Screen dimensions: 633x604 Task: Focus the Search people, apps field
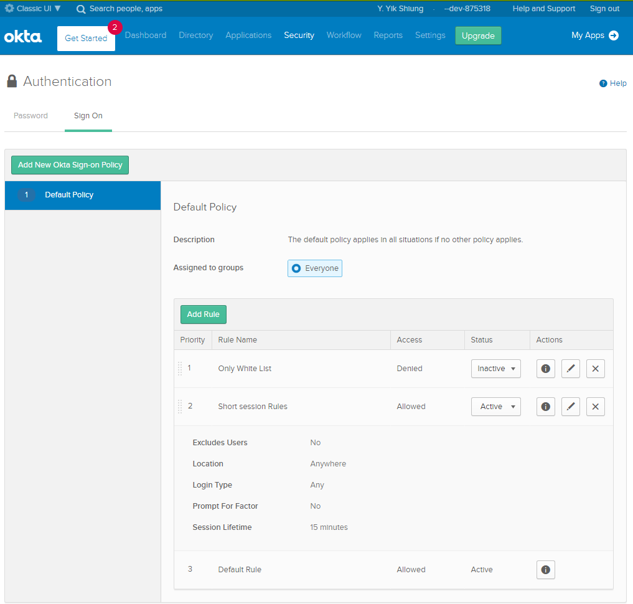[126, 9]
